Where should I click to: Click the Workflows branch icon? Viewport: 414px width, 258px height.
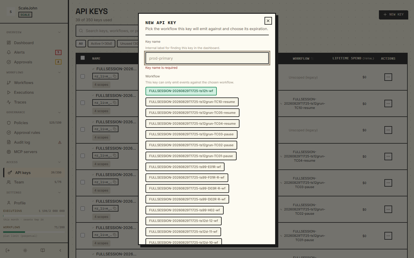(x=9, y=83)
